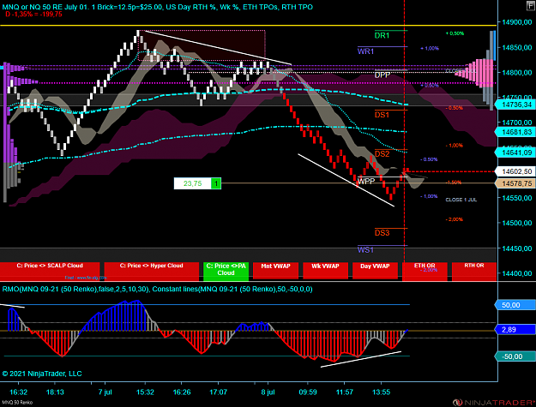Click the DS1 pivot label
This screenshot has width=536, height=407.
[382, 115]
